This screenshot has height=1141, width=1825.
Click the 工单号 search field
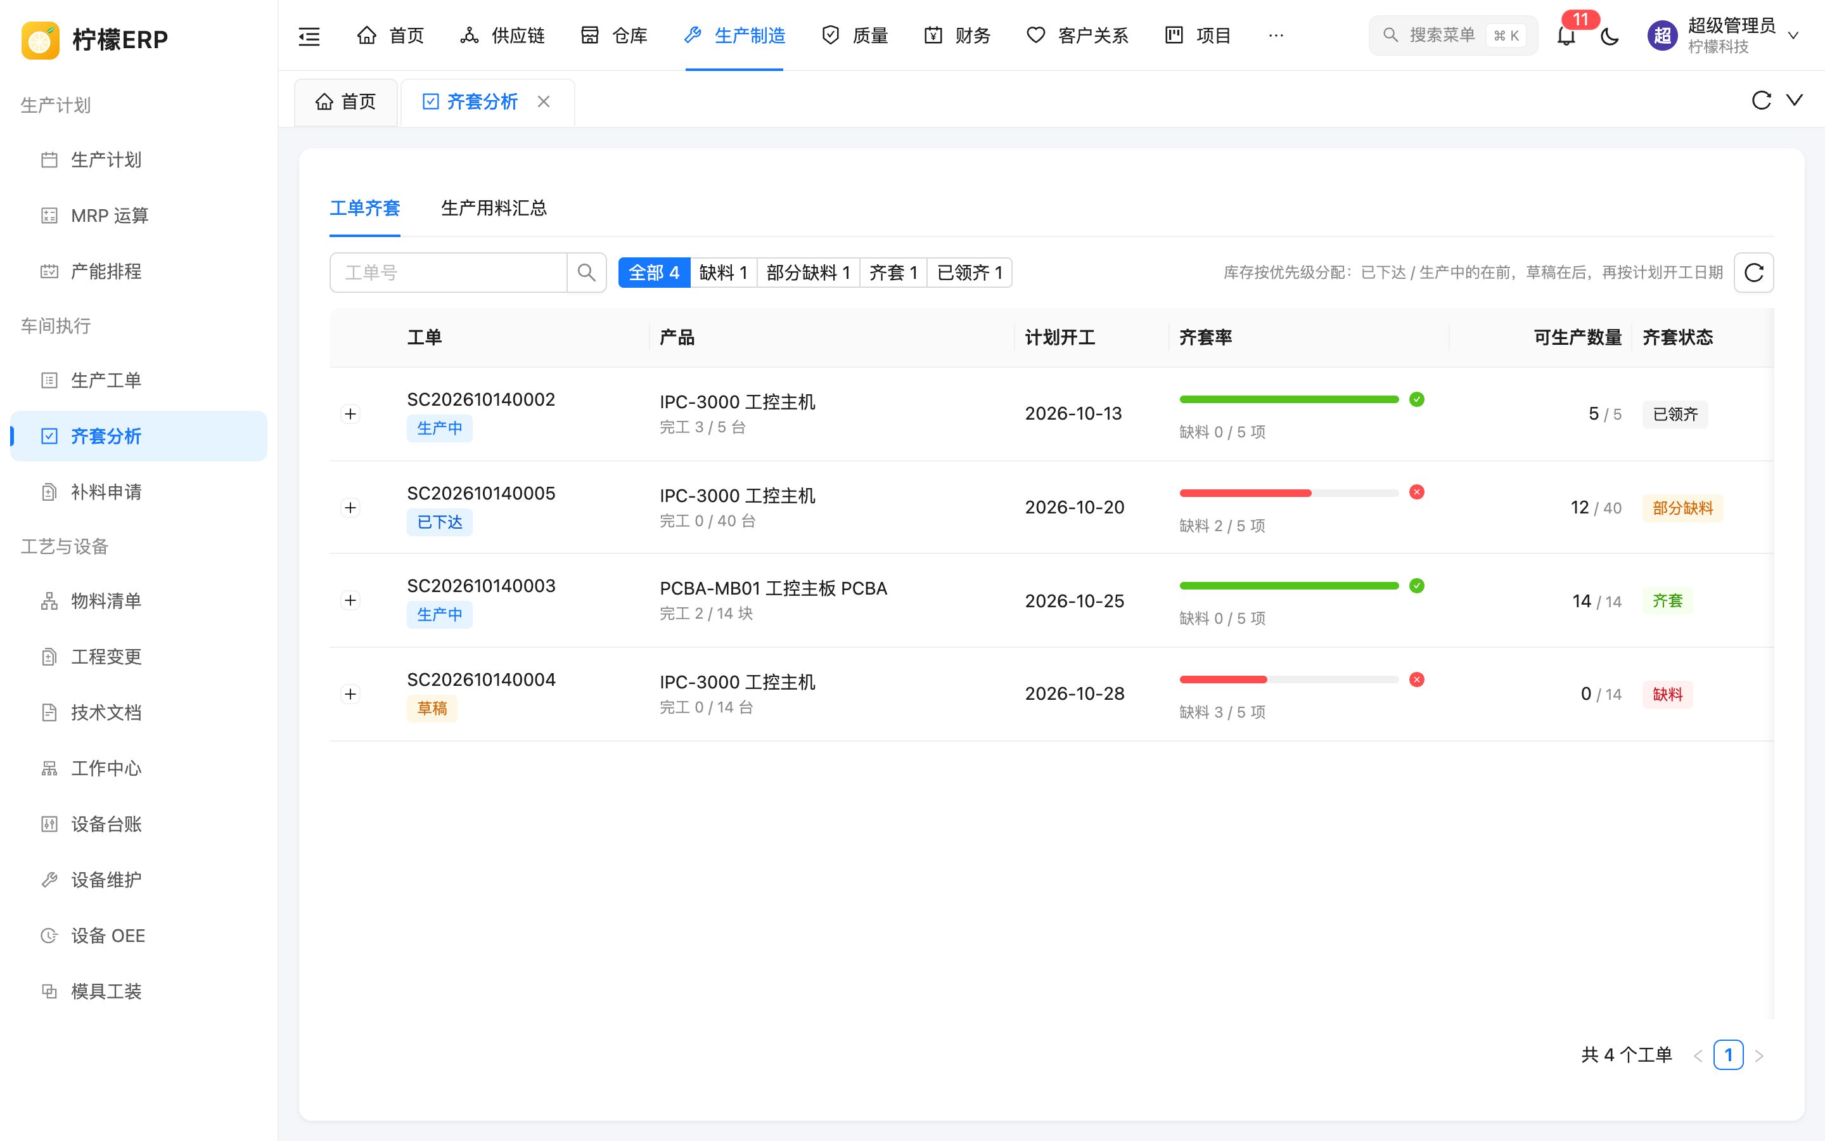coord(448,273)
